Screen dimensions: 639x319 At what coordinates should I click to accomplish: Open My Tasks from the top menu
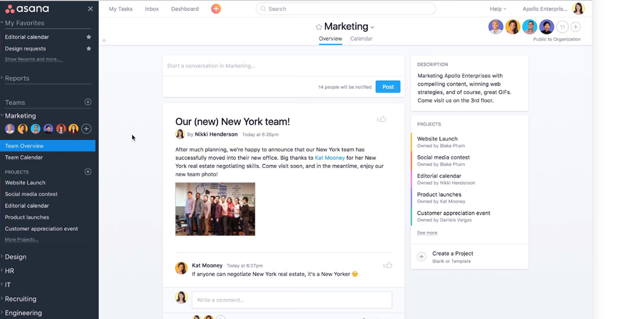click(x=120, y=9)
